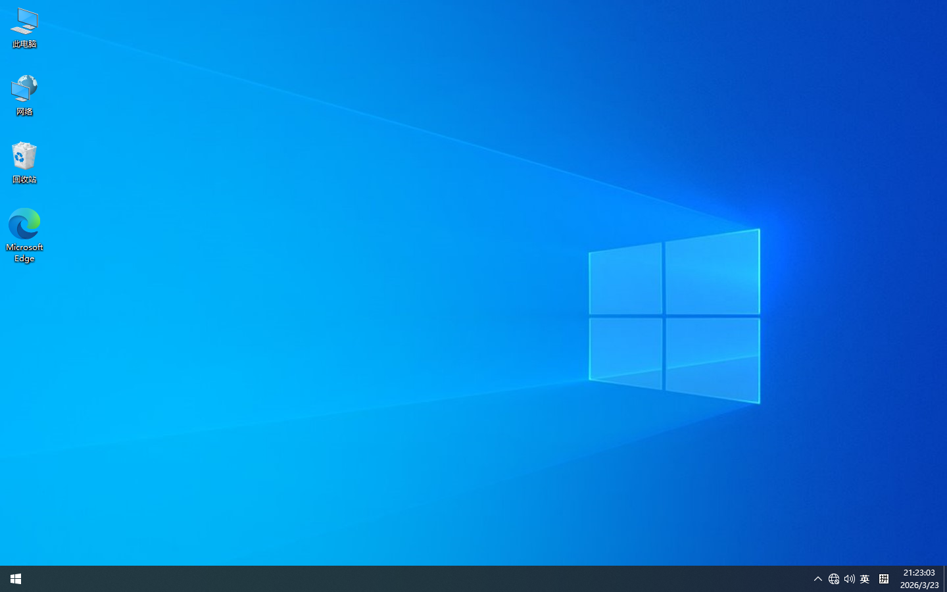This screenshot has height=592, width=947.
Task: Open the 回收站 Recycle Bin
Action: tap(24, 158)
